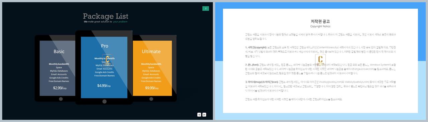This screenshot has width=428, height=122.
Task: Click Monthly bandwidth in Basic plan
Action: [x=59, y=64]
